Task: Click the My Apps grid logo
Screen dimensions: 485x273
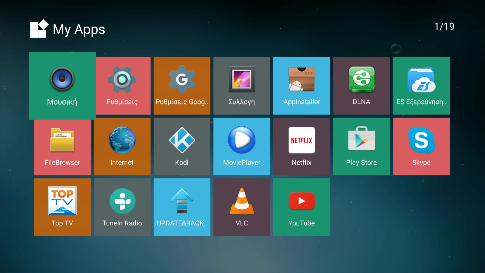Action: coord(39,29)
